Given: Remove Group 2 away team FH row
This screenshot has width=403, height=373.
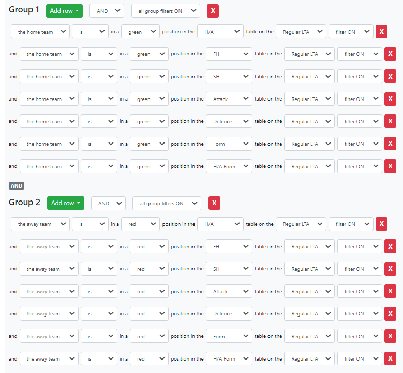Looking at the screenshot, I should pos(390,247).
